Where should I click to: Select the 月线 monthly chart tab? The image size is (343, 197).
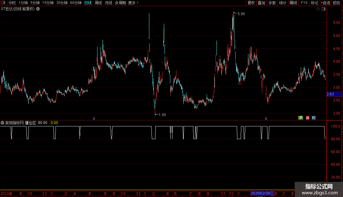pos(108,3)
